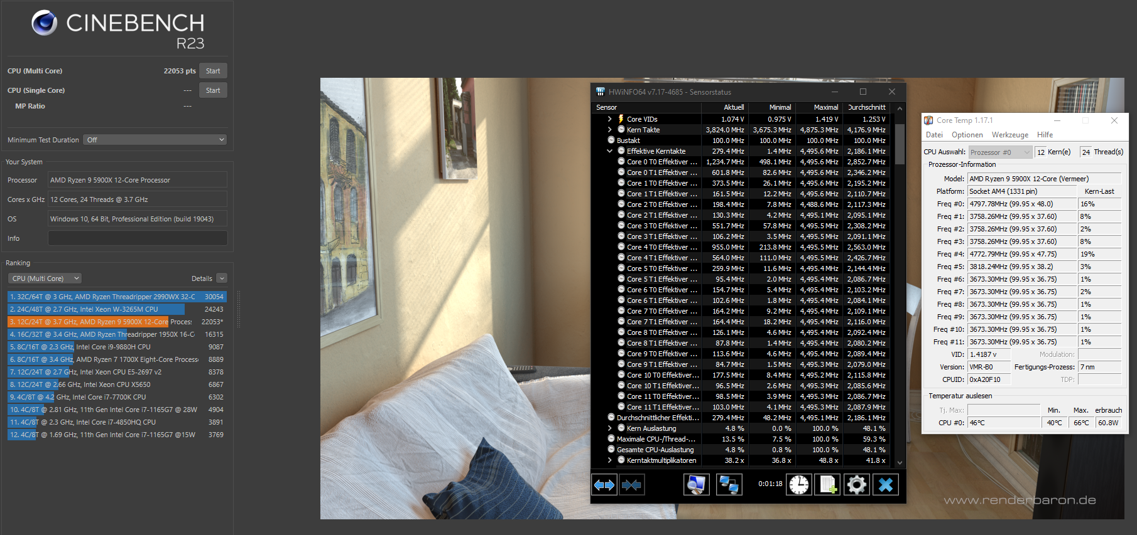This screenshot has width=1137, height=535.
Task: Click the CPU #0 temperature value
Action: coord(1004,423)
